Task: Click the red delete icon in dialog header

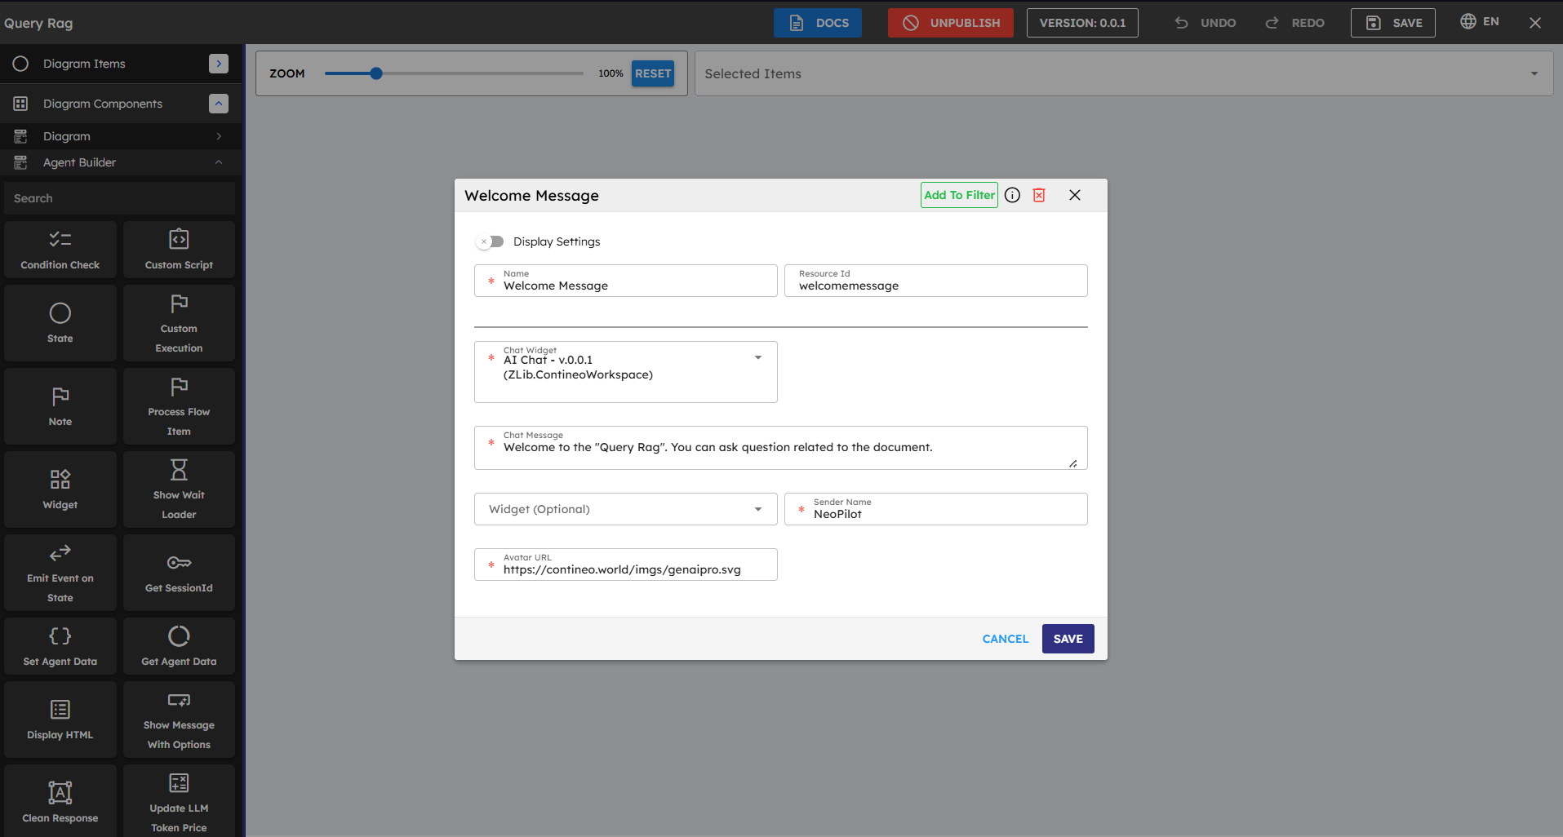Action: click(1039, 195)
